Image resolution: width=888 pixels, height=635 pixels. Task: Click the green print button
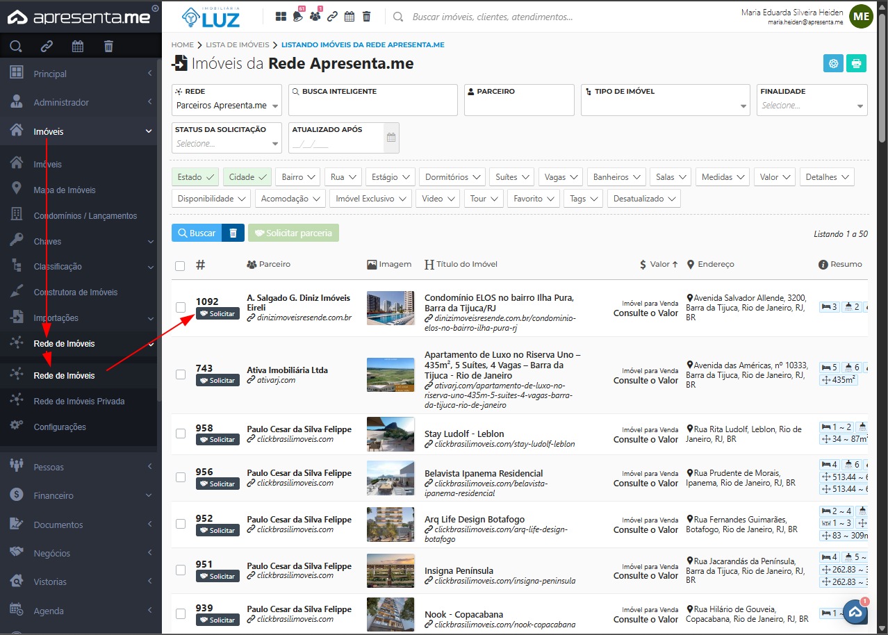pyautogui.click(x=856, y=63)
